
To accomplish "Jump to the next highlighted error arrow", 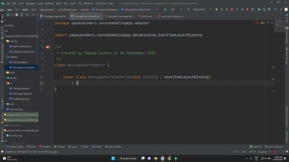I will click(x=272, y=22).
